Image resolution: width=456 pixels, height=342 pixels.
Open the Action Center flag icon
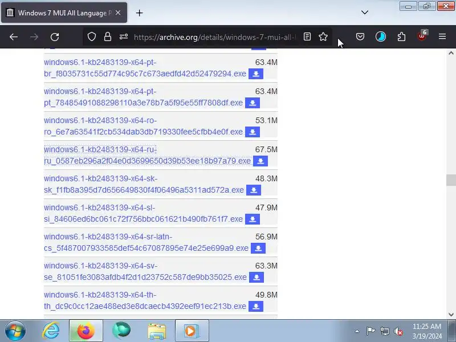[x=370, y=331]
